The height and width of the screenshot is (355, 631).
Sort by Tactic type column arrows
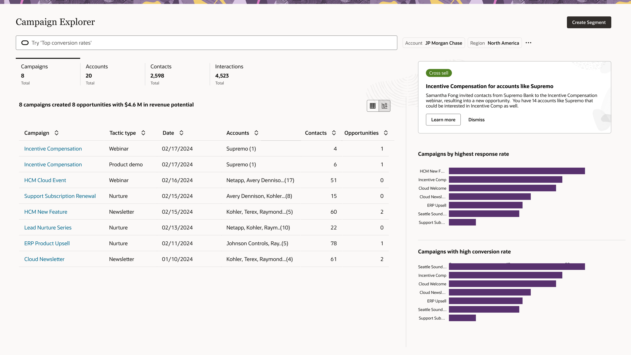click(143, 133)
